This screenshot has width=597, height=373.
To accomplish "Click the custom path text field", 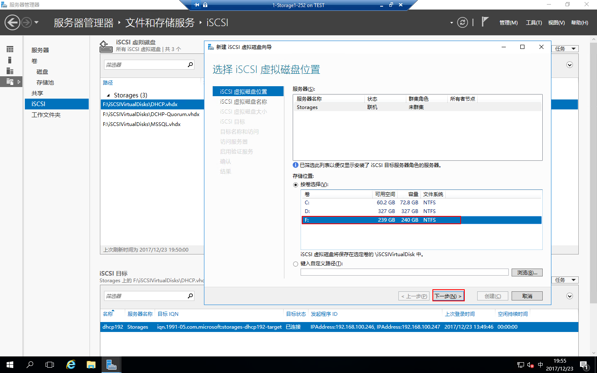I will click(404, 272).
